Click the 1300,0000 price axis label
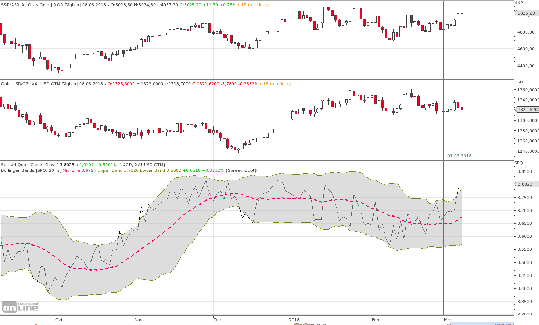 click(x=528, y=120)
